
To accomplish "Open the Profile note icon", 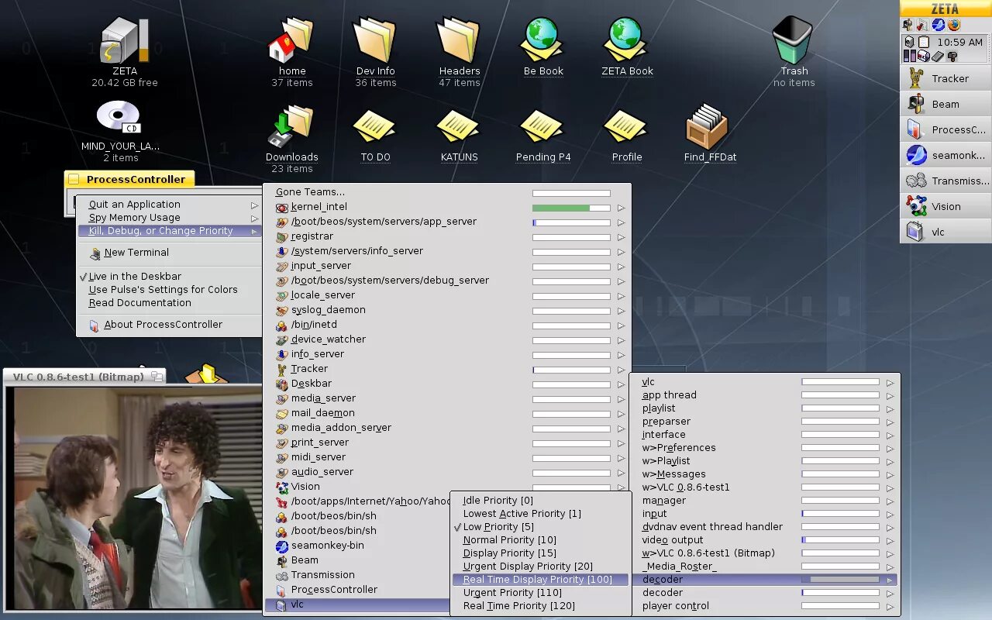I will tap(626, 127).
